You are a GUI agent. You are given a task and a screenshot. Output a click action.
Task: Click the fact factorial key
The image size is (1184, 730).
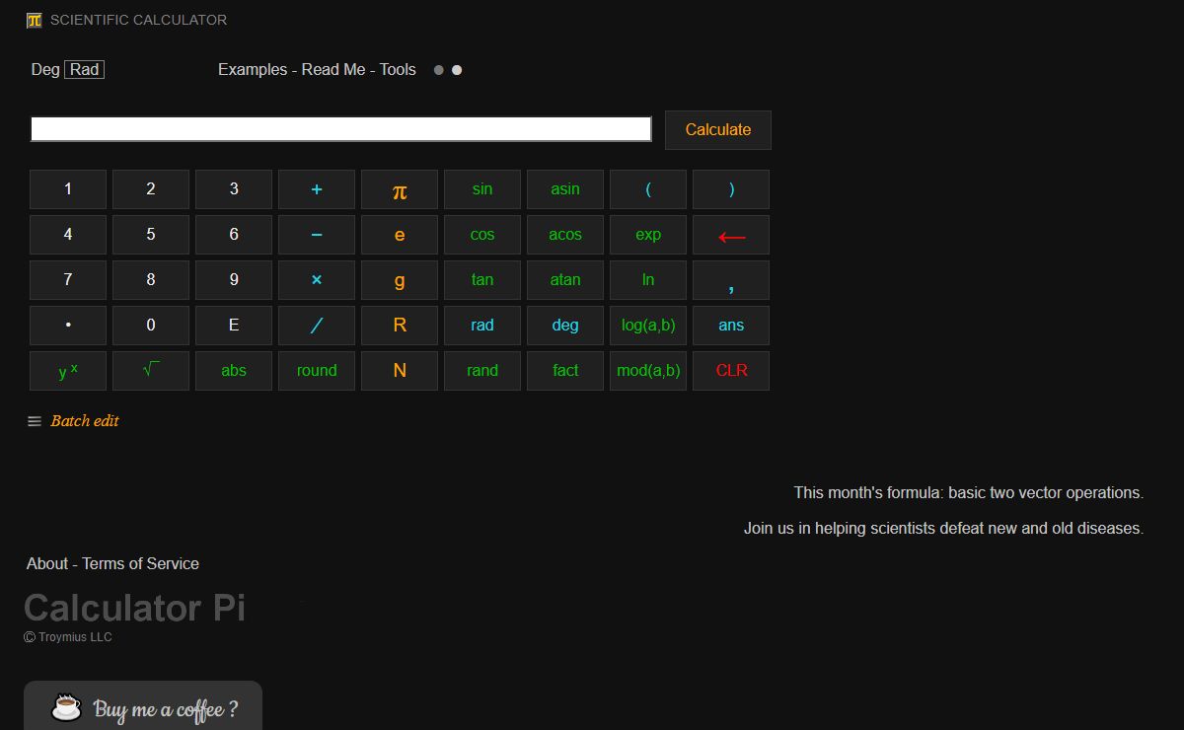pyautogui.click(x=565, y=371)
